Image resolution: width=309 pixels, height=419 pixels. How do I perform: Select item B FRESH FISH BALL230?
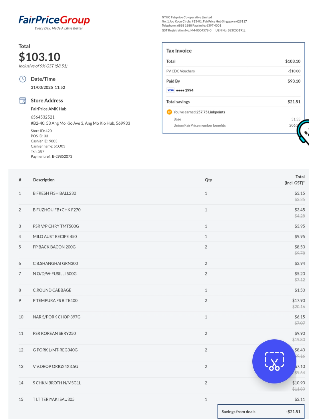click(54, 193)
